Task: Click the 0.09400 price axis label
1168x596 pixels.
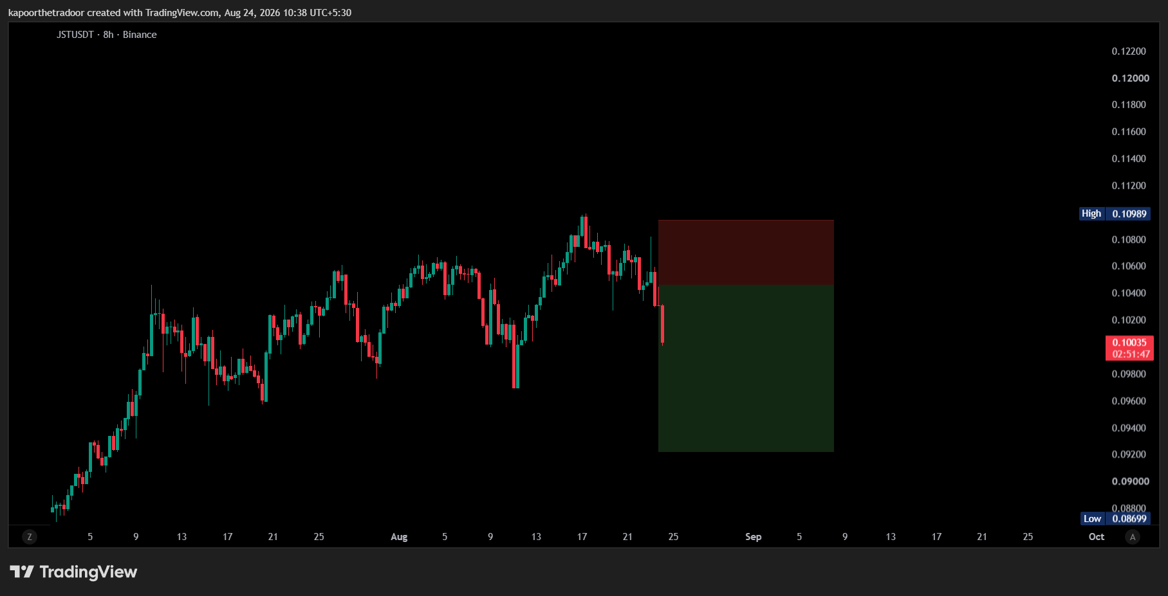Action: point(1129,428)
